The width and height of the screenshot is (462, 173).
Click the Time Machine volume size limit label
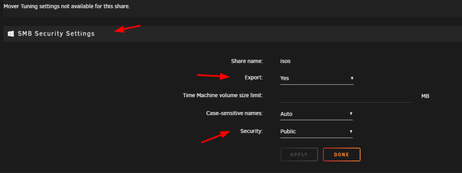pyautogui.click(x=223, y=95)
